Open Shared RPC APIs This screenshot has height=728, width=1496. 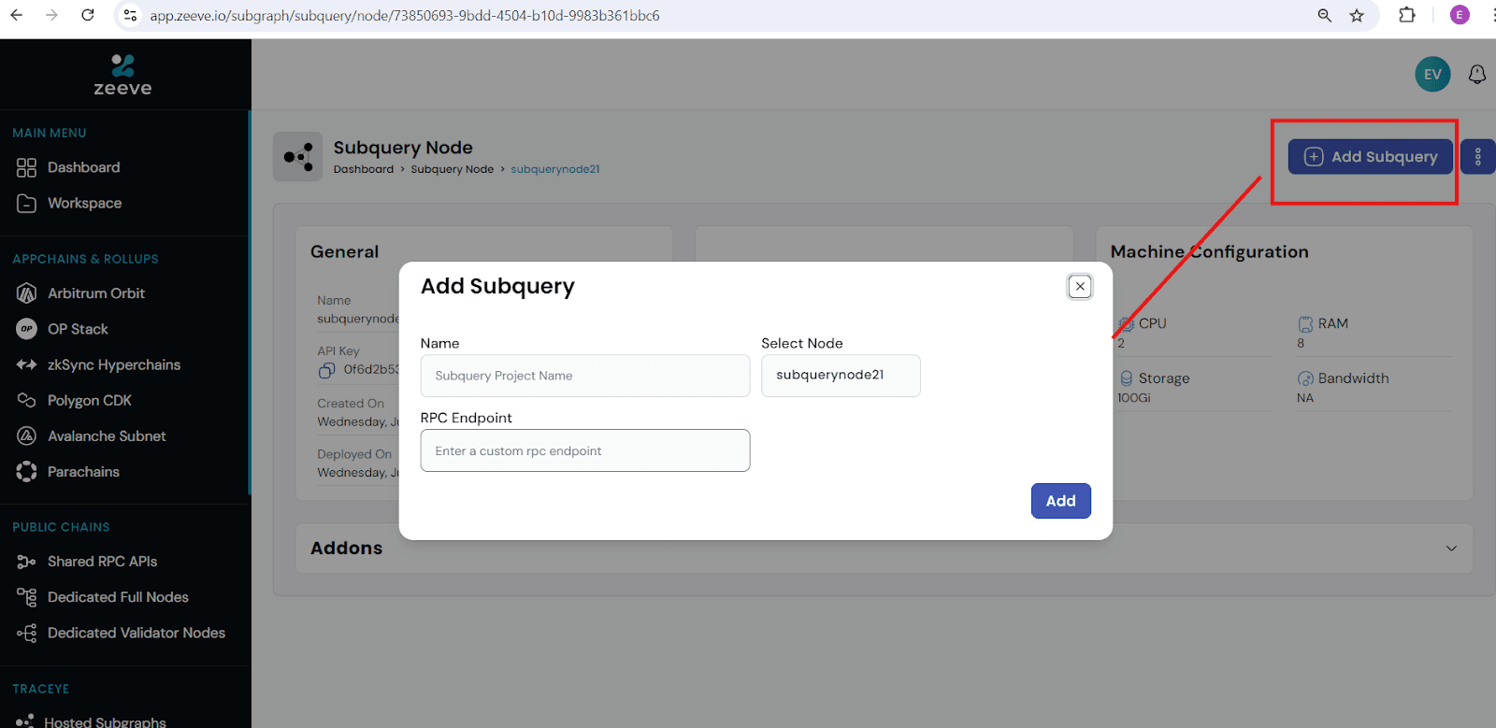(102, 562)
